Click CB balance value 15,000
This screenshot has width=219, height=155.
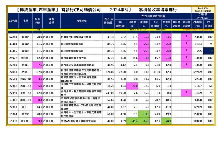197,114
